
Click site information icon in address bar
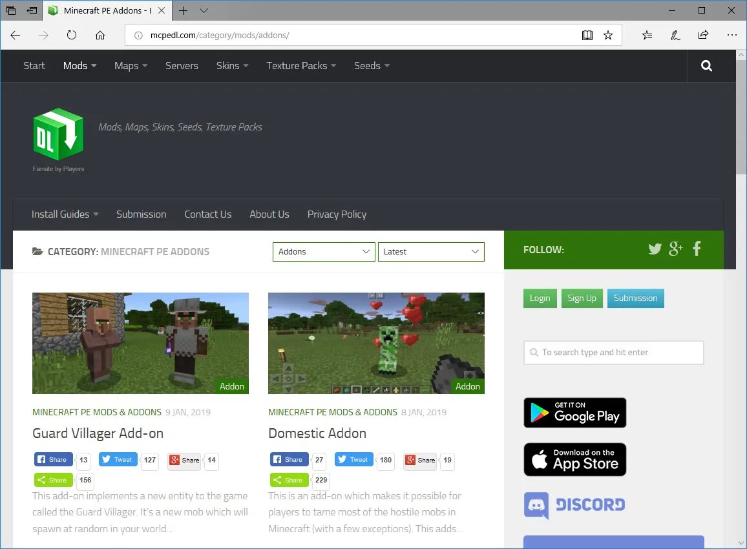138,36
